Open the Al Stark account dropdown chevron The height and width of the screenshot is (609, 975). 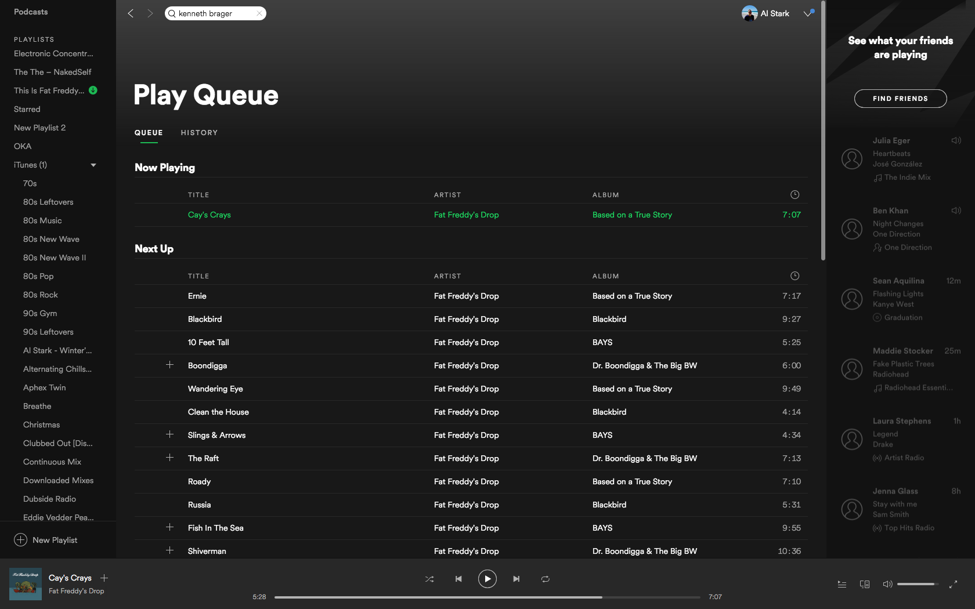808,13
